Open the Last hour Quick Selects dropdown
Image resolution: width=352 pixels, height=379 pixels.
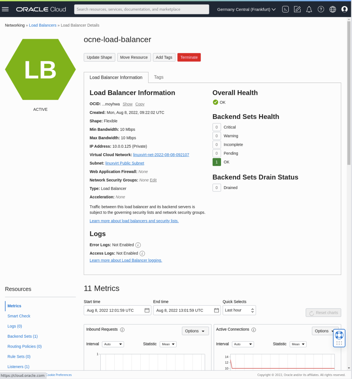(239, 310)
